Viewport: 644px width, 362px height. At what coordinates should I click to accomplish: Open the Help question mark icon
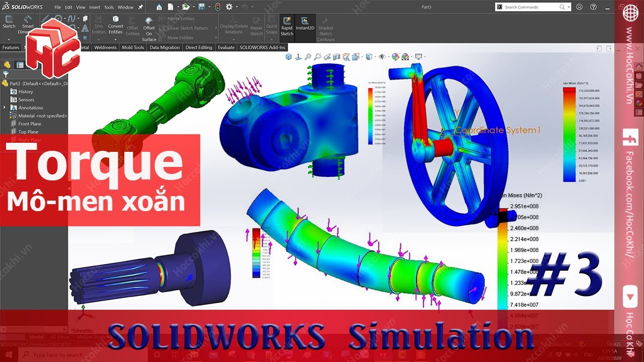(x=593, y=7)
